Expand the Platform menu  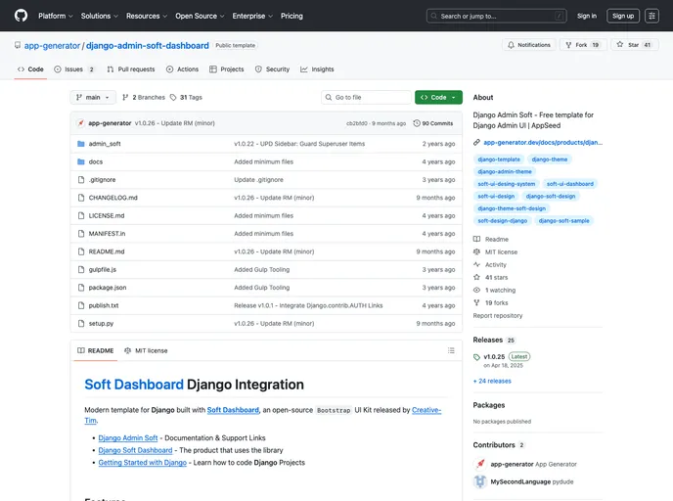[x=56, y=16]
